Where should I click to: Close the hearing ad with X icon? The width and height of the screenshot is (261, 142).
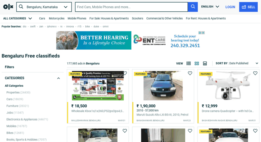203,33
